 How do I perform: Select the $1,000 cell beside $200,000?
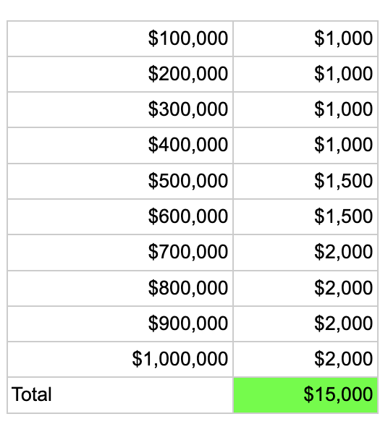pyautogui.click(x=305, y=74)
